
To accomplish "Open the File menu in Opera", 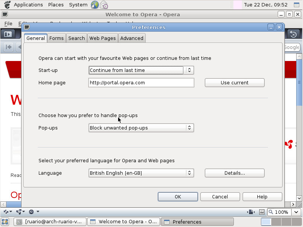I will pos(8,24).
